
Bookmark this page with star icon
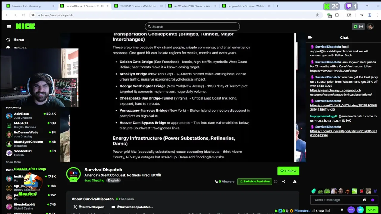click(318, 15)
